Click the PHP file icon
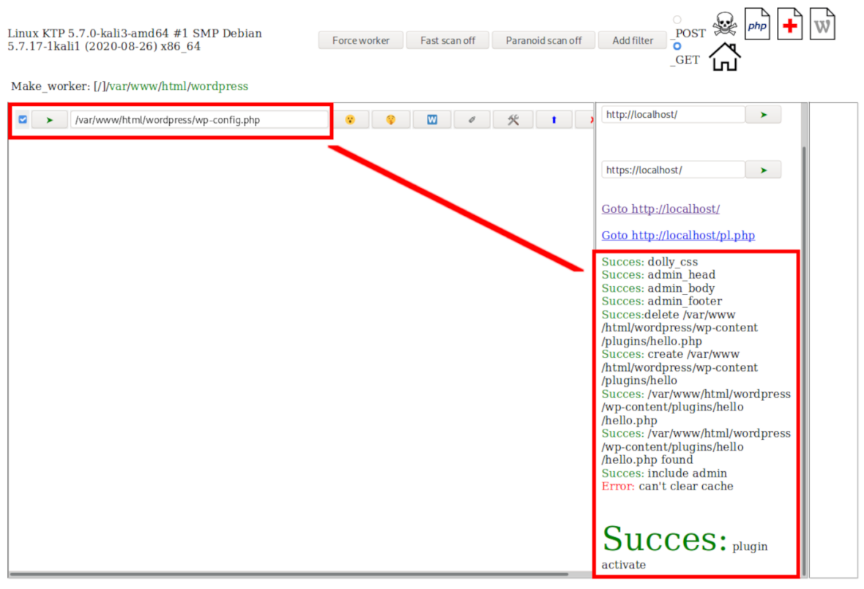The image size is (864, 589). (756, 25)
